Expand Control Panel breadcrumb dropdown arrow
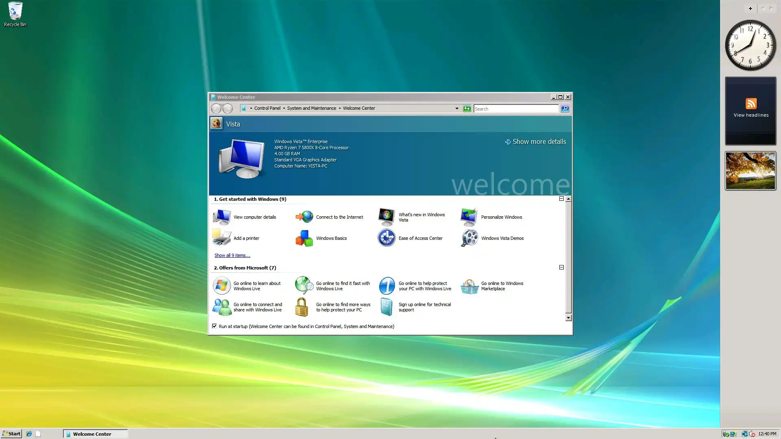781x439 pixels. (x=284, y=109)
